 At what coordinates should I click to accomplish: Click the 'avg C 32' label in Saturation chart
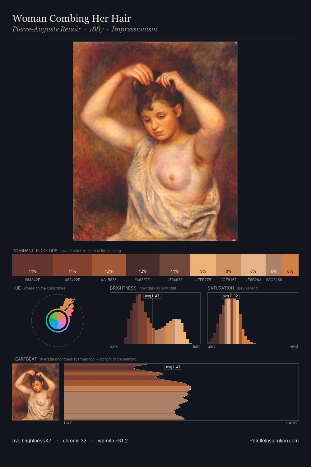point(230,296)
